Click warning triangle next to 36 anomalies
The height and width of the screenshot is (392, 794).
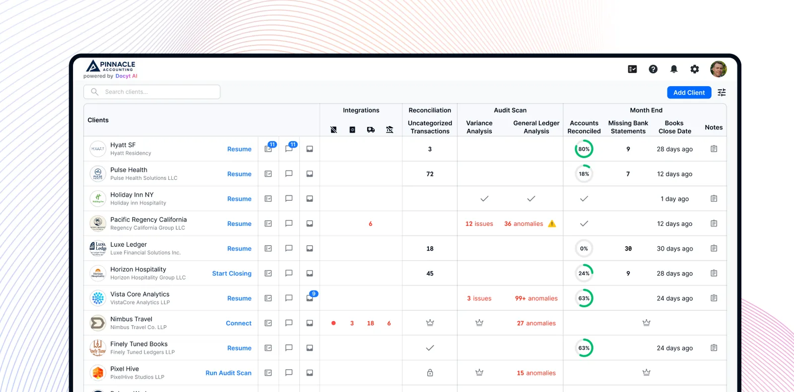pyautogui.click(x=552, y=224)
